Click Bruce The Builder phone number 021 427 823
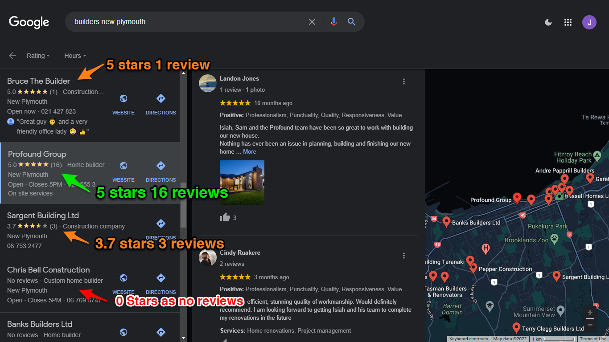609x342 pixels. pos(58,111)
